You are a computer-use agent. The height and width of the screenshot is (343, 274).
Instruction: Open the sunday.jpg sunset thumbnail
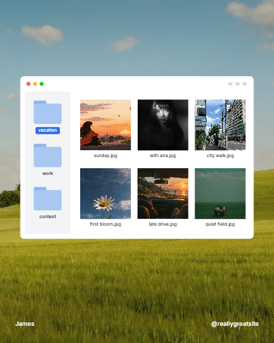coord(105,125)
